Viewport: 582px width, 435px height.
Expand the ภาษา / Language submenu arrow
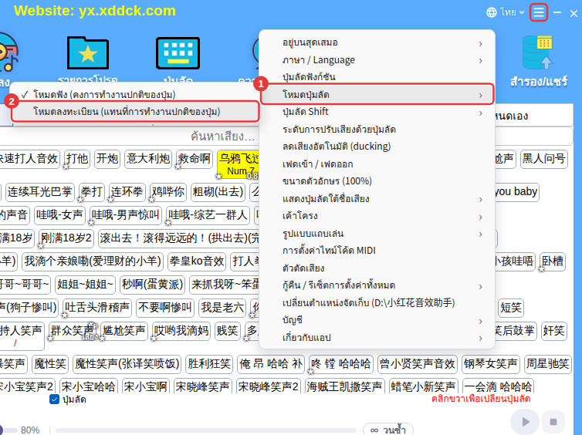tap(480, 61)
